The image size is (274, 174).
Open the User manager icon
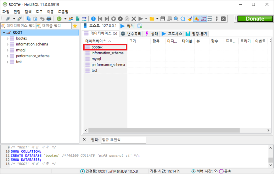point(71,19)
